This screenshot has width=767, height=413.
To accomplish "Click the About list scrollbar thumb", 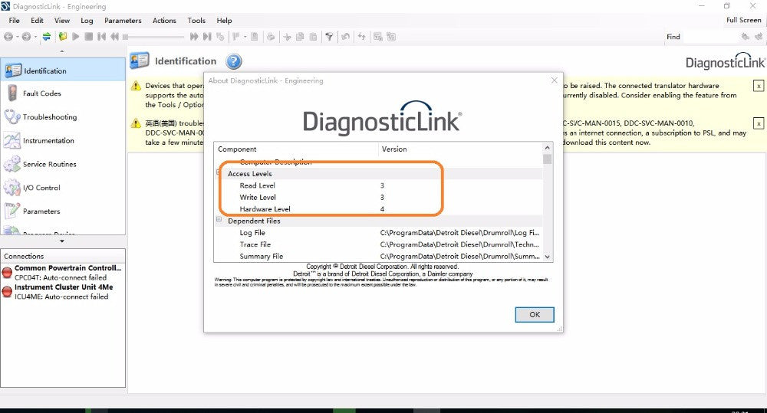I will point(548,159).
